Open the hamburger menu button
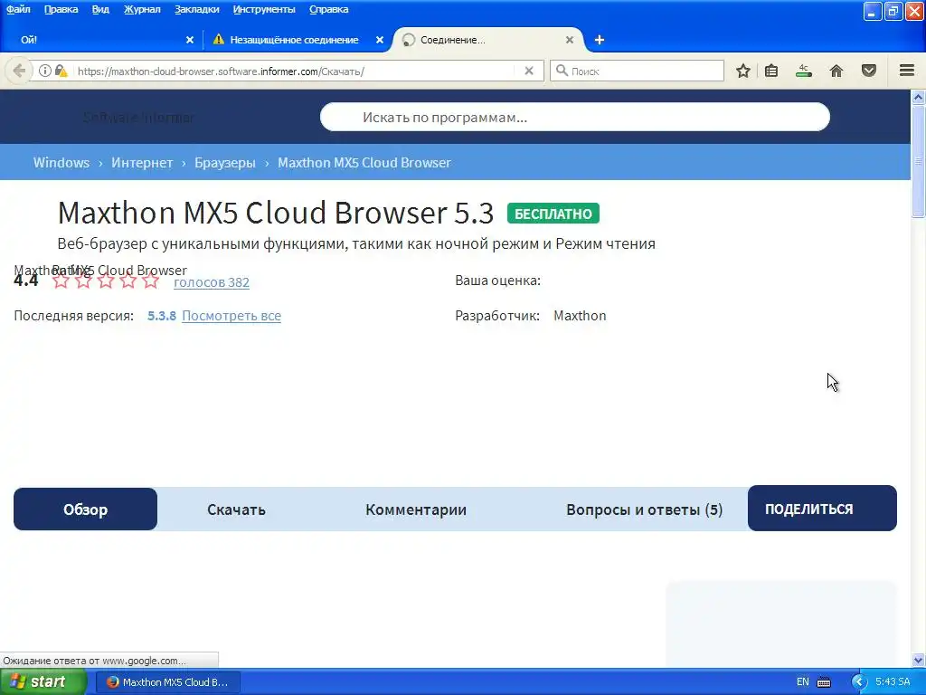This screenshot has width=926, height=695. point(907,71)
